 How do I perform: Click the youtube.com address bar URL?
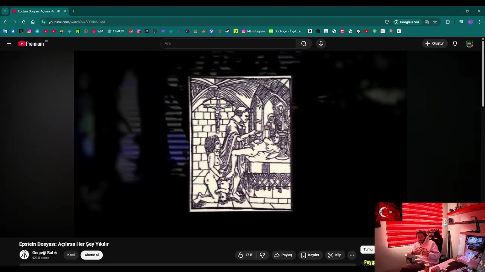pyautogui.click(x=77, y=22)
